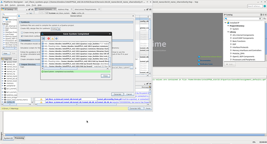
Task: Filter messages by warnings (yellow triangle icon)
Action: click(52, 38)
